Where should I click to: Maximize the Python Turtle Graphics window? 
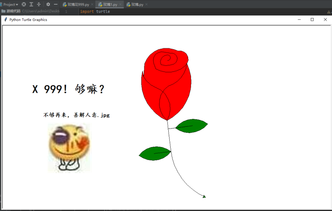(312, 19)
